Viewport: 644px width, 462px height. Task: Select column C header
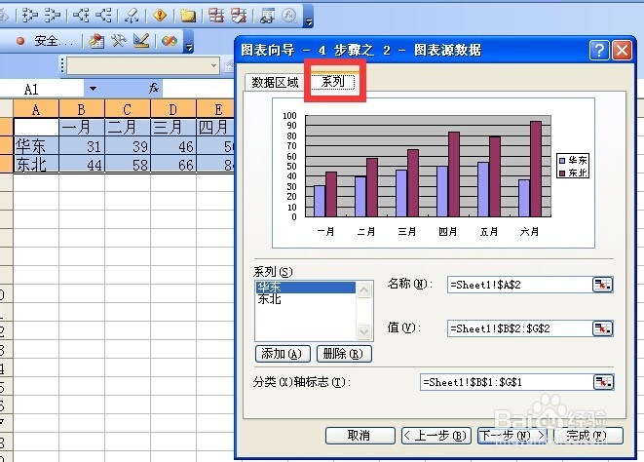pos(128,109)
